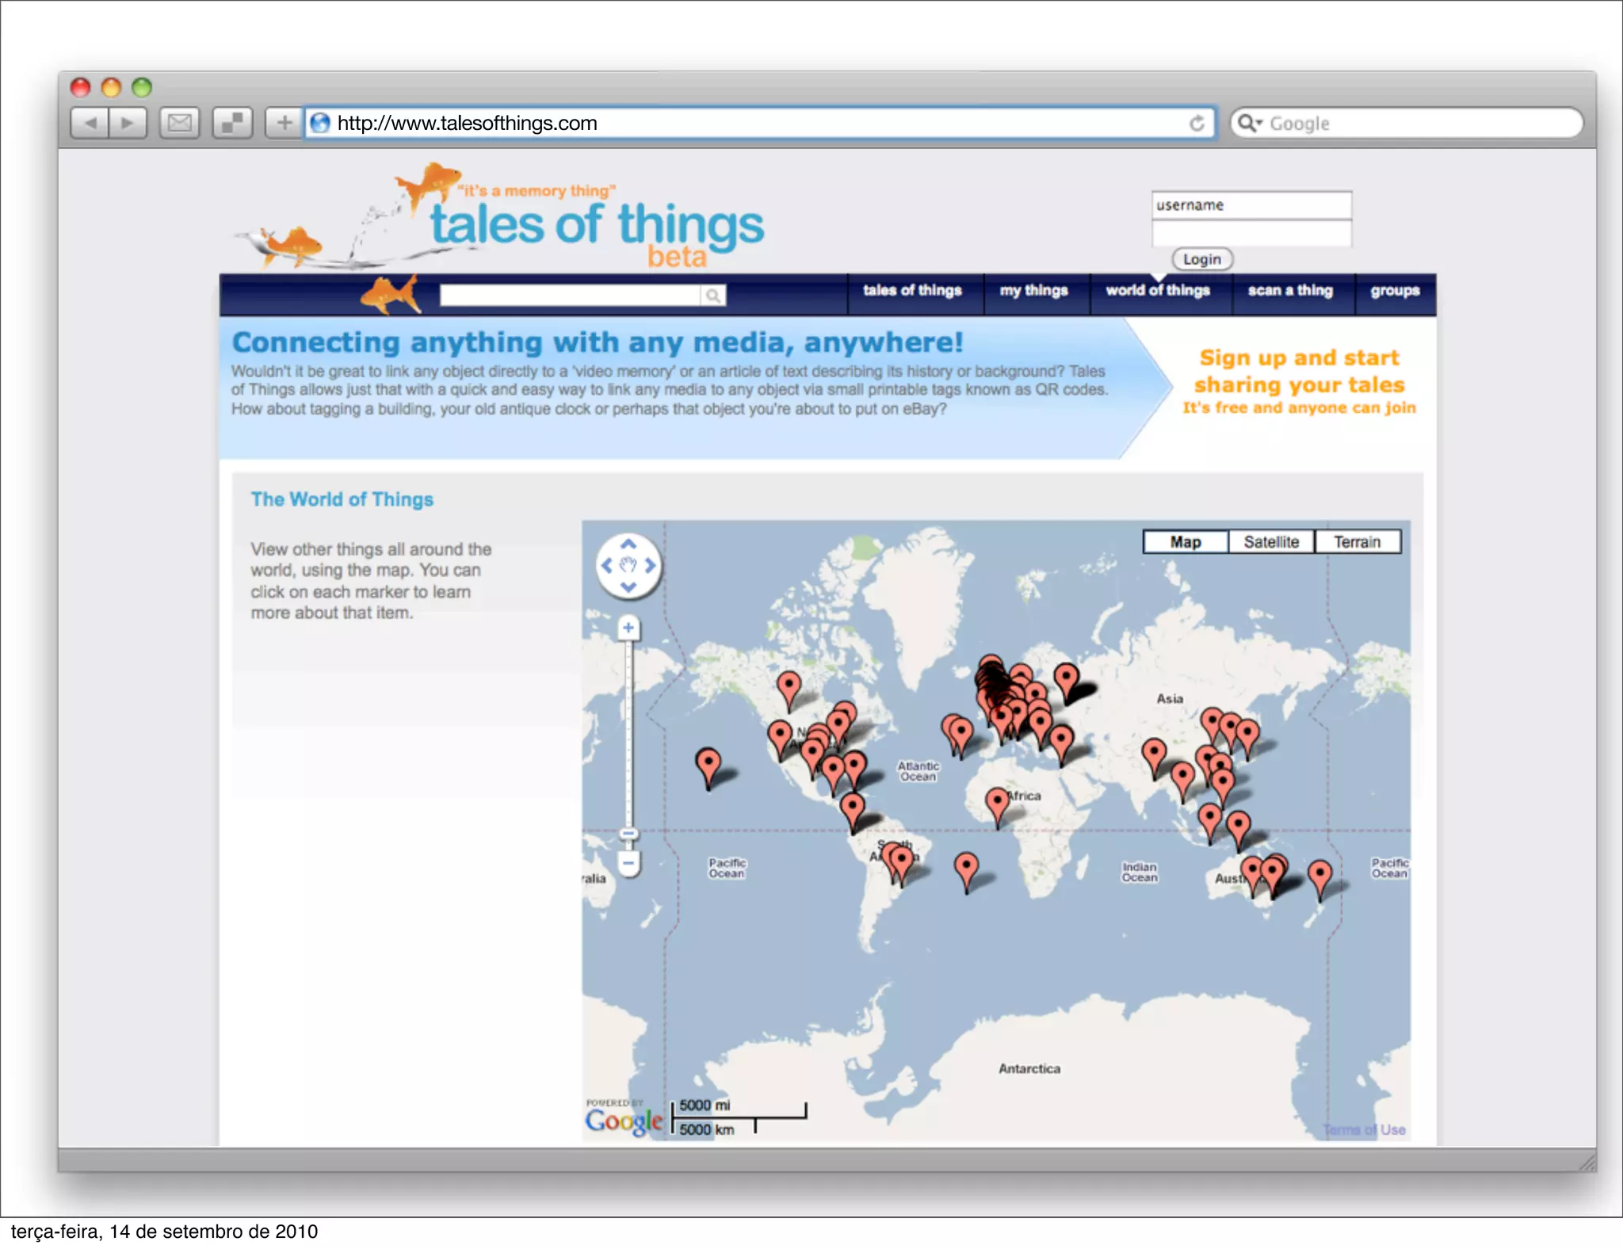The width and height of the screenshot is (1623, 1249).
Task: Click the map zoom slider handle
Action: tap(628, 834)
